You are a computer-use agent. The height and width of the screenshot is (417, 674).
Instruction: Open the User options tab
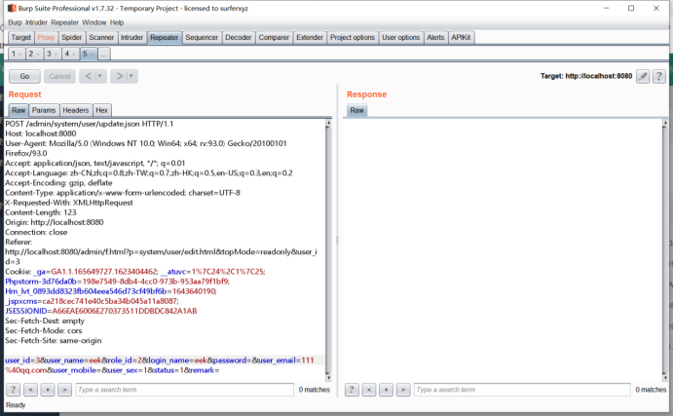(x=400, y=37)
